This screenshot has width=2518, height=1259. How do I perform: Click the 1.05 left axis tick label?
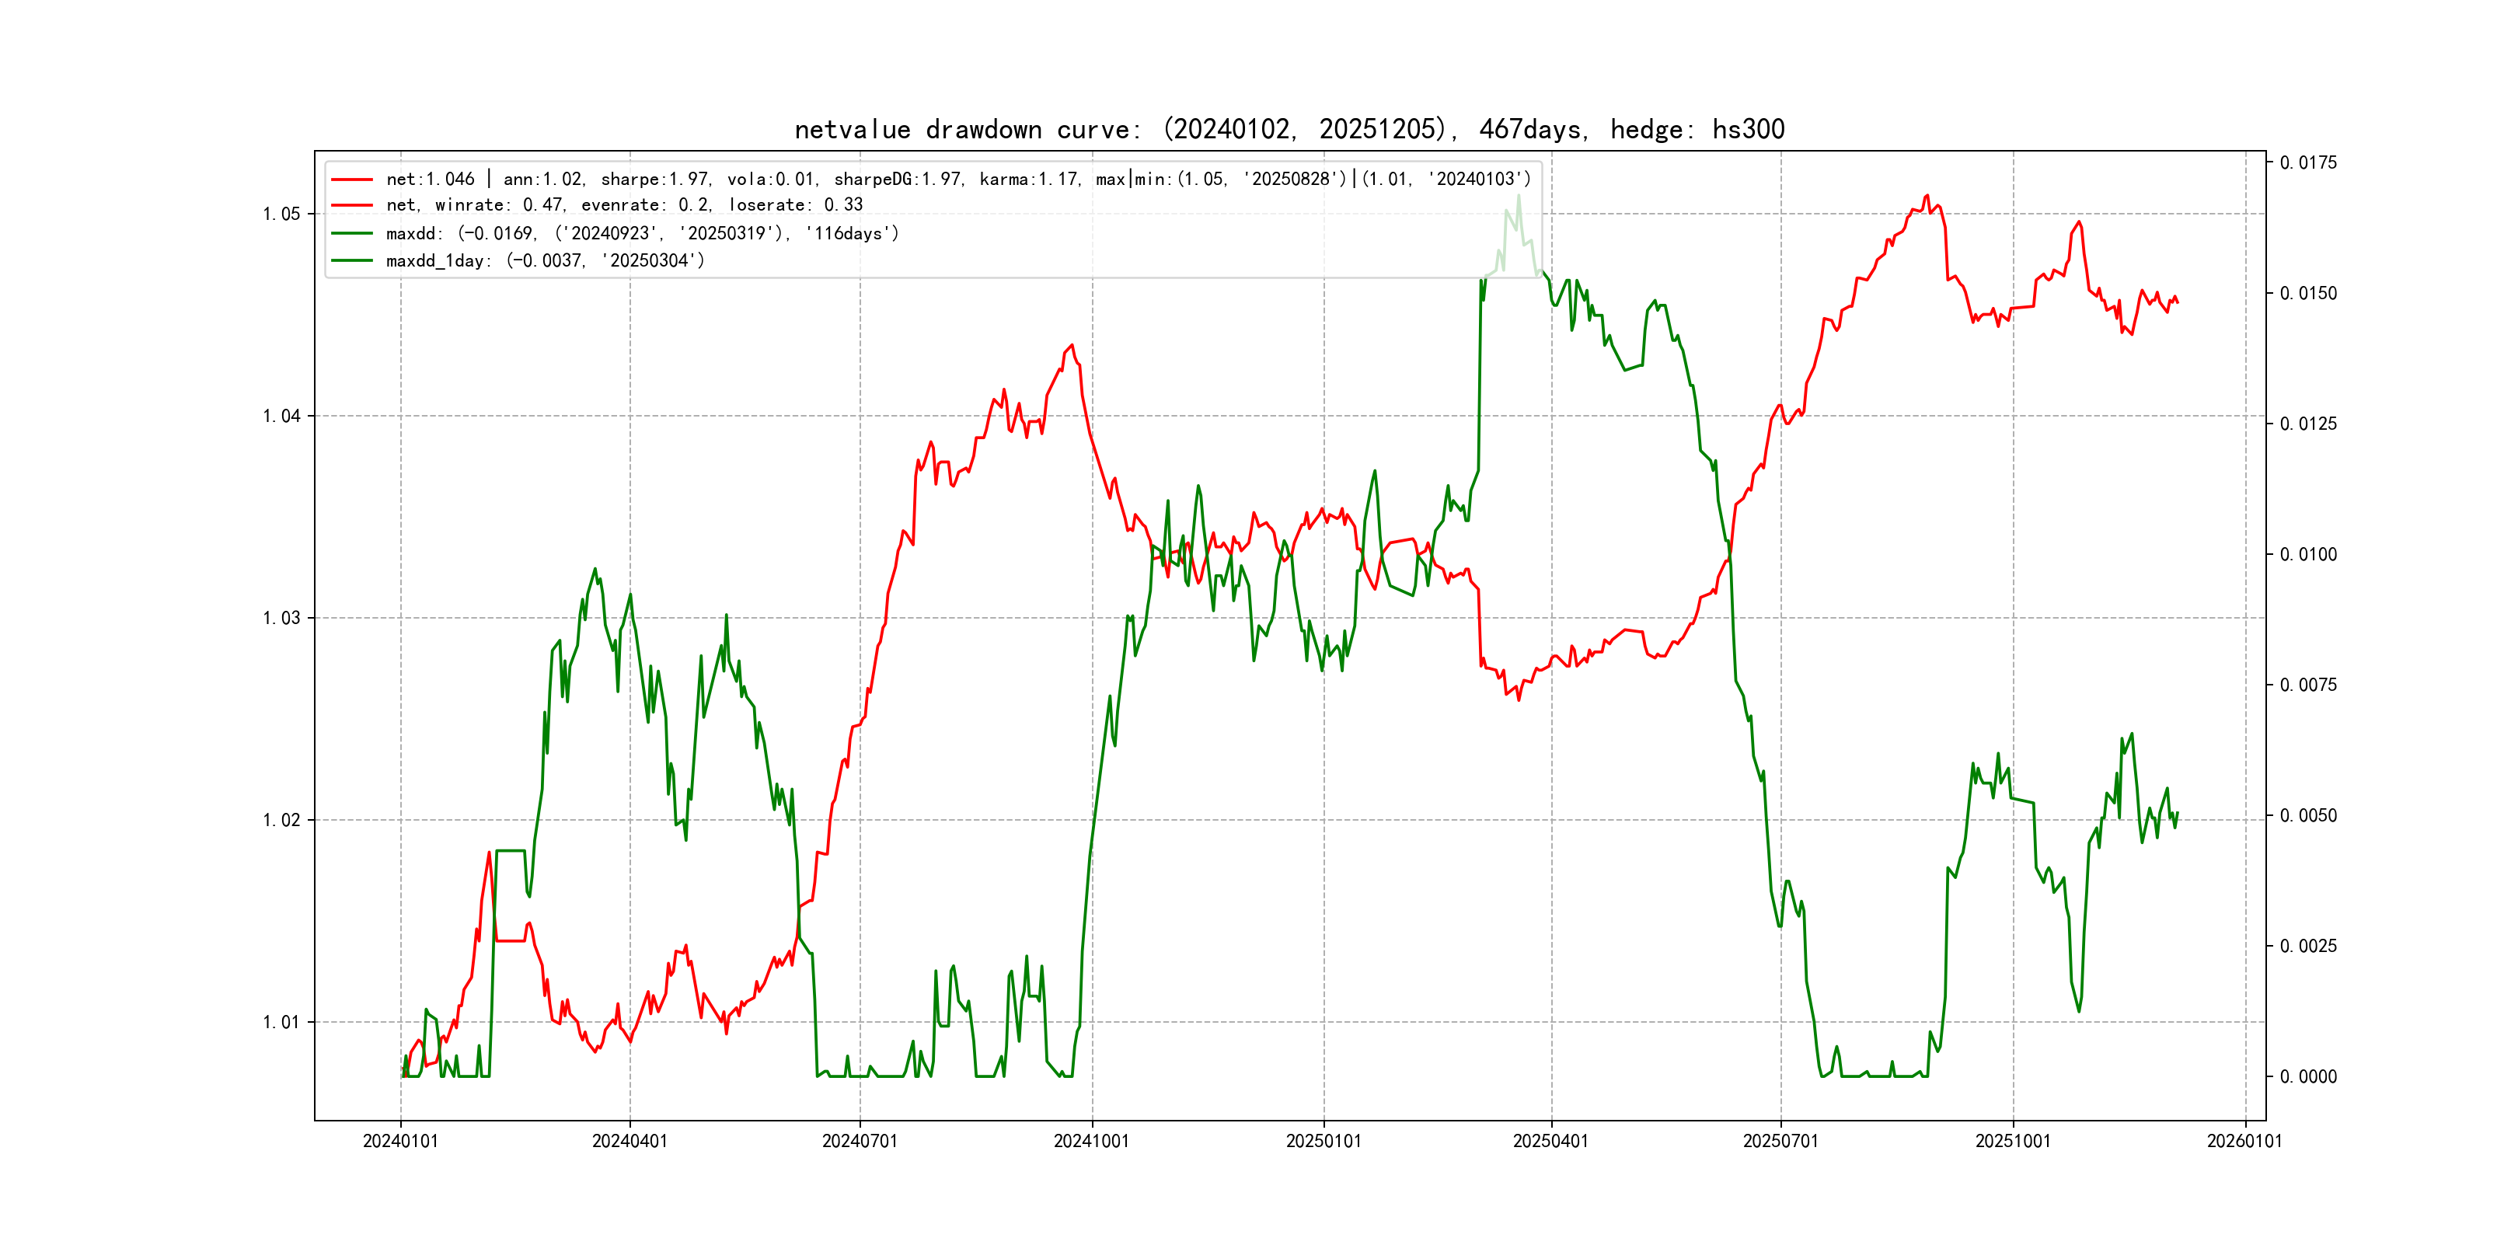[281, 214]
